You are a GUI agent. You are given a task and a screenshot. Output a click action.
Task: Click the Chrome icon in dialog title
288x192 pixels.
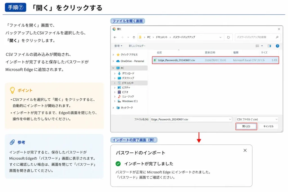pos(114,29)
